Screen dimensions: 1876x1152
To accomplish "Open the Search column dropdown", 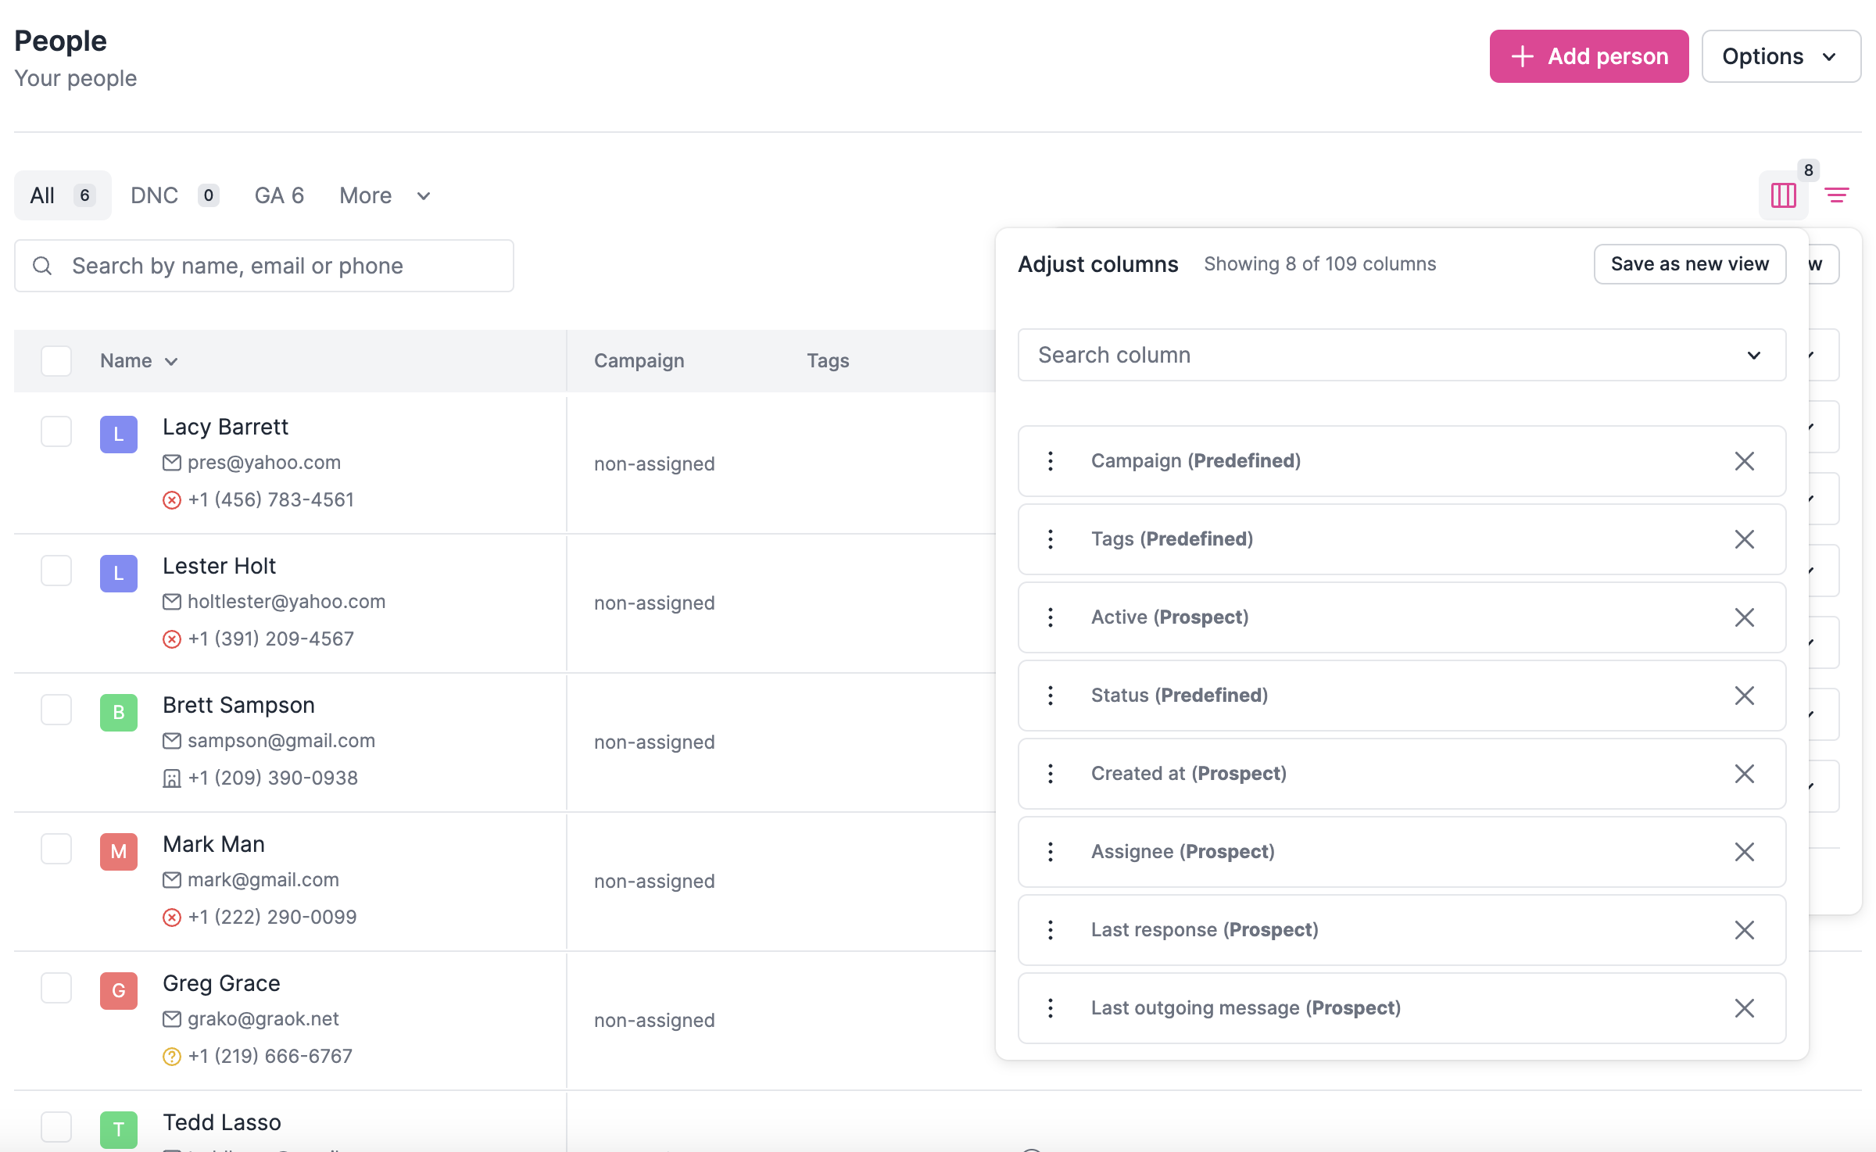I will click(1753, 355).
